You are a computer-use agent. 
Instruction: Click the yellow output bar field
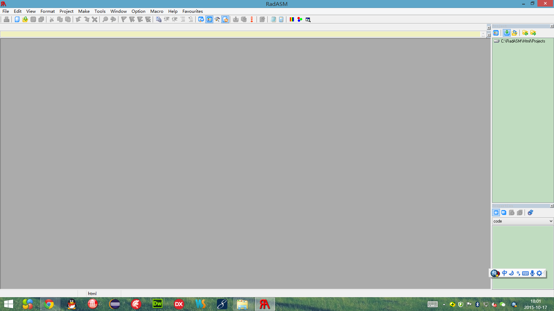pos(241,34)
